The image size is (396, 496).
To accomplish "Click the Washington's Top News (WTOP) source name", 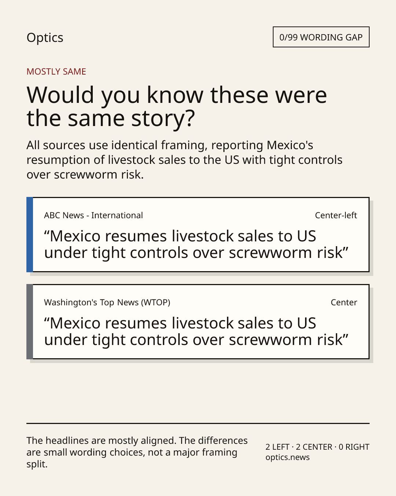I will pos(107,302).
